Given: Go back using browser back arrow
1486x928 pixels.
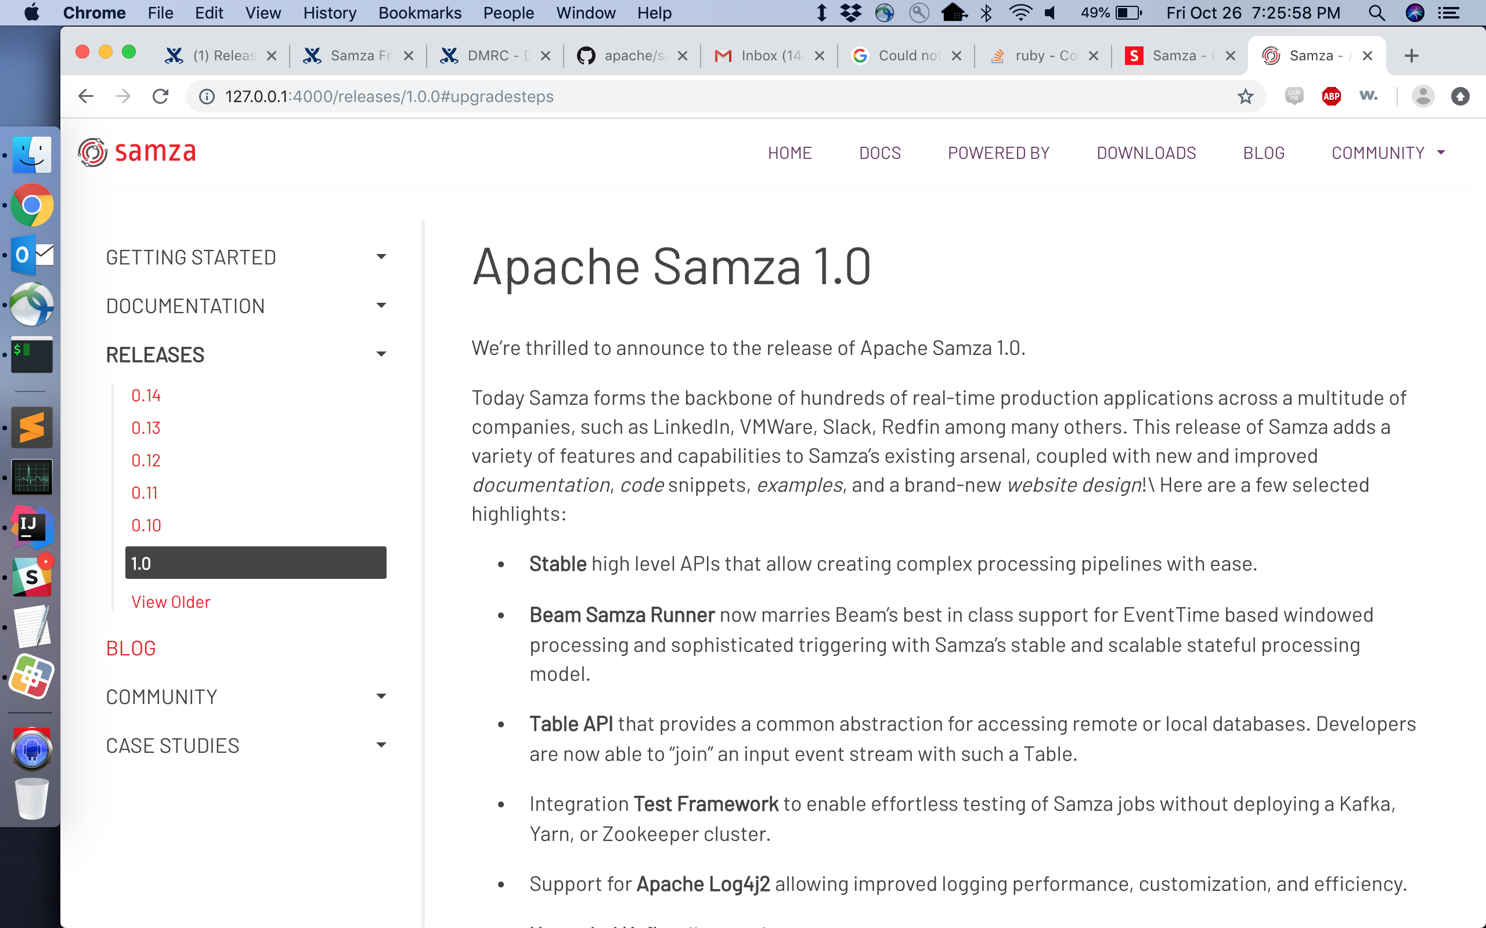Looking at the screenshot, I should click(86, 96).
